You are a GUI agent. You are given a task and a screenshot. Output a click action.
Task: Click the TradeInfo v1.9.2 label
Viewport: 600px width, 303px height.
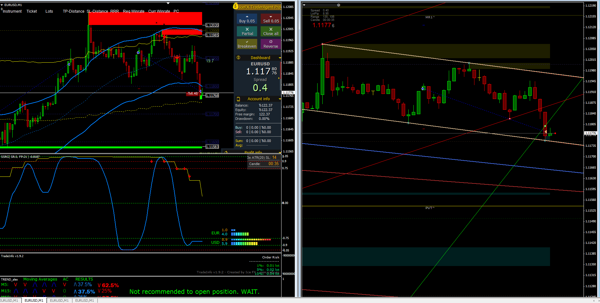12,256
